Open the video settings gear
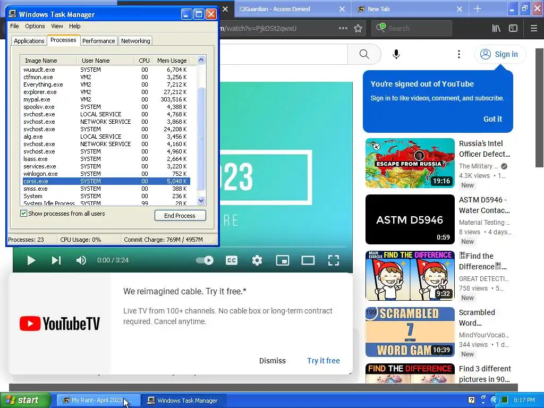This screenshot has height=408, width=544. point(257,260)
